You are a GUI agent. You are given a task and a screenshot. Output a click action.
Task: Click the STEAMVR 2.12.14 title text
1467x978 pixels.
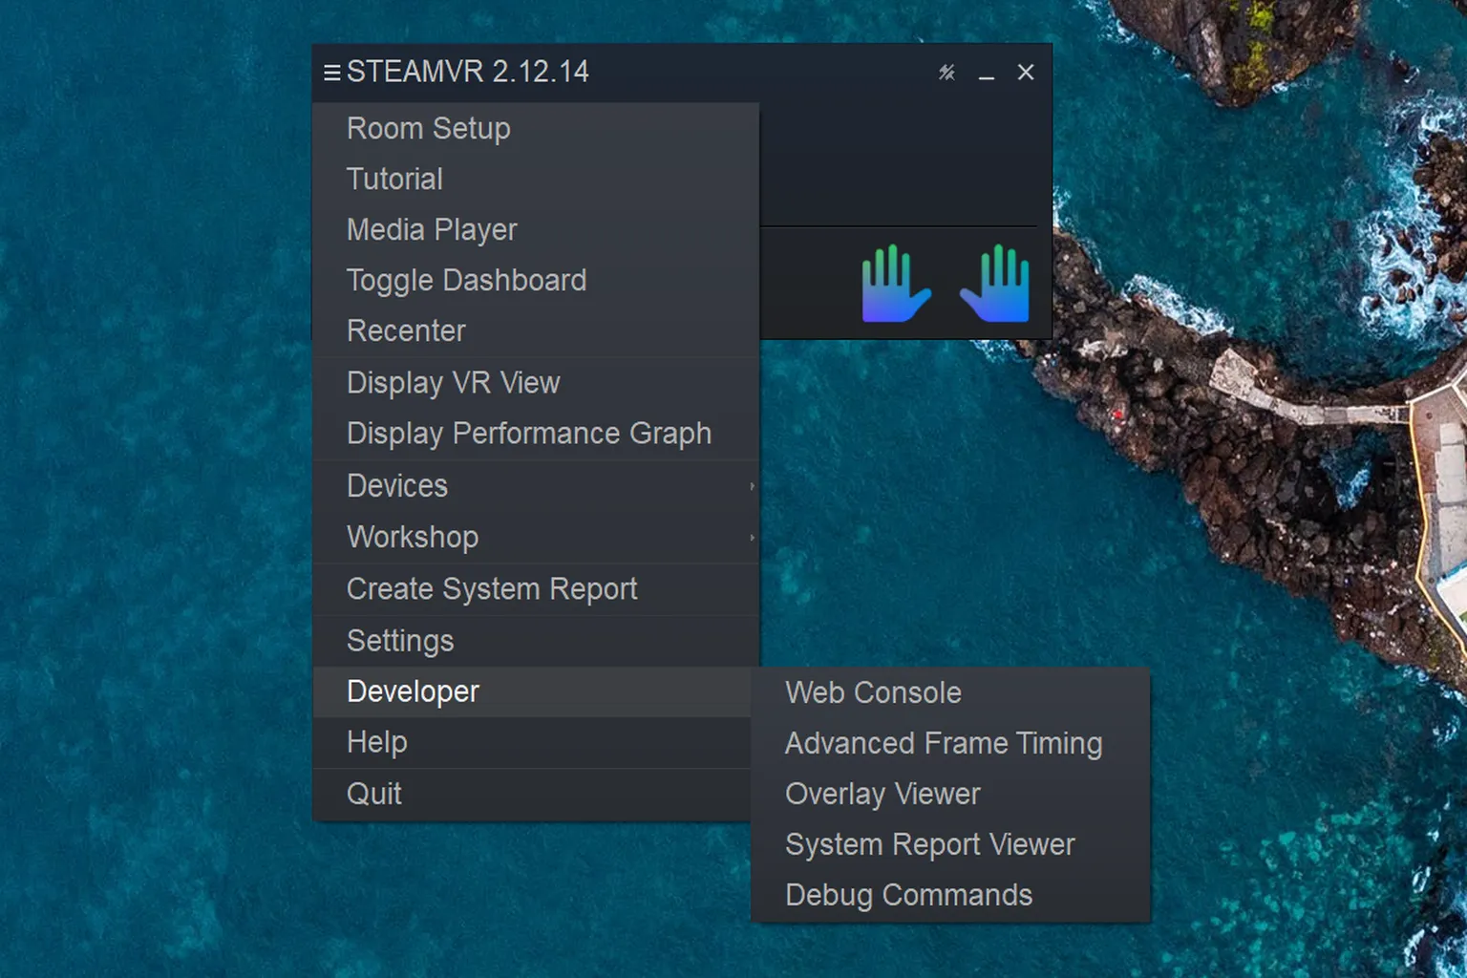pos(468,72)
